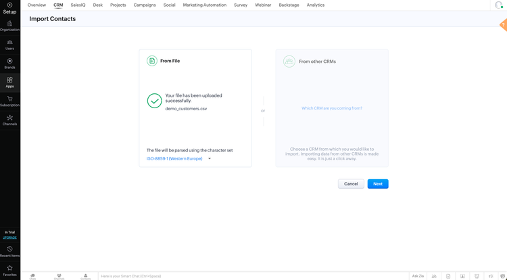
Task: Select the Brands sidebar icon
Action: click(x=9, y=64)
